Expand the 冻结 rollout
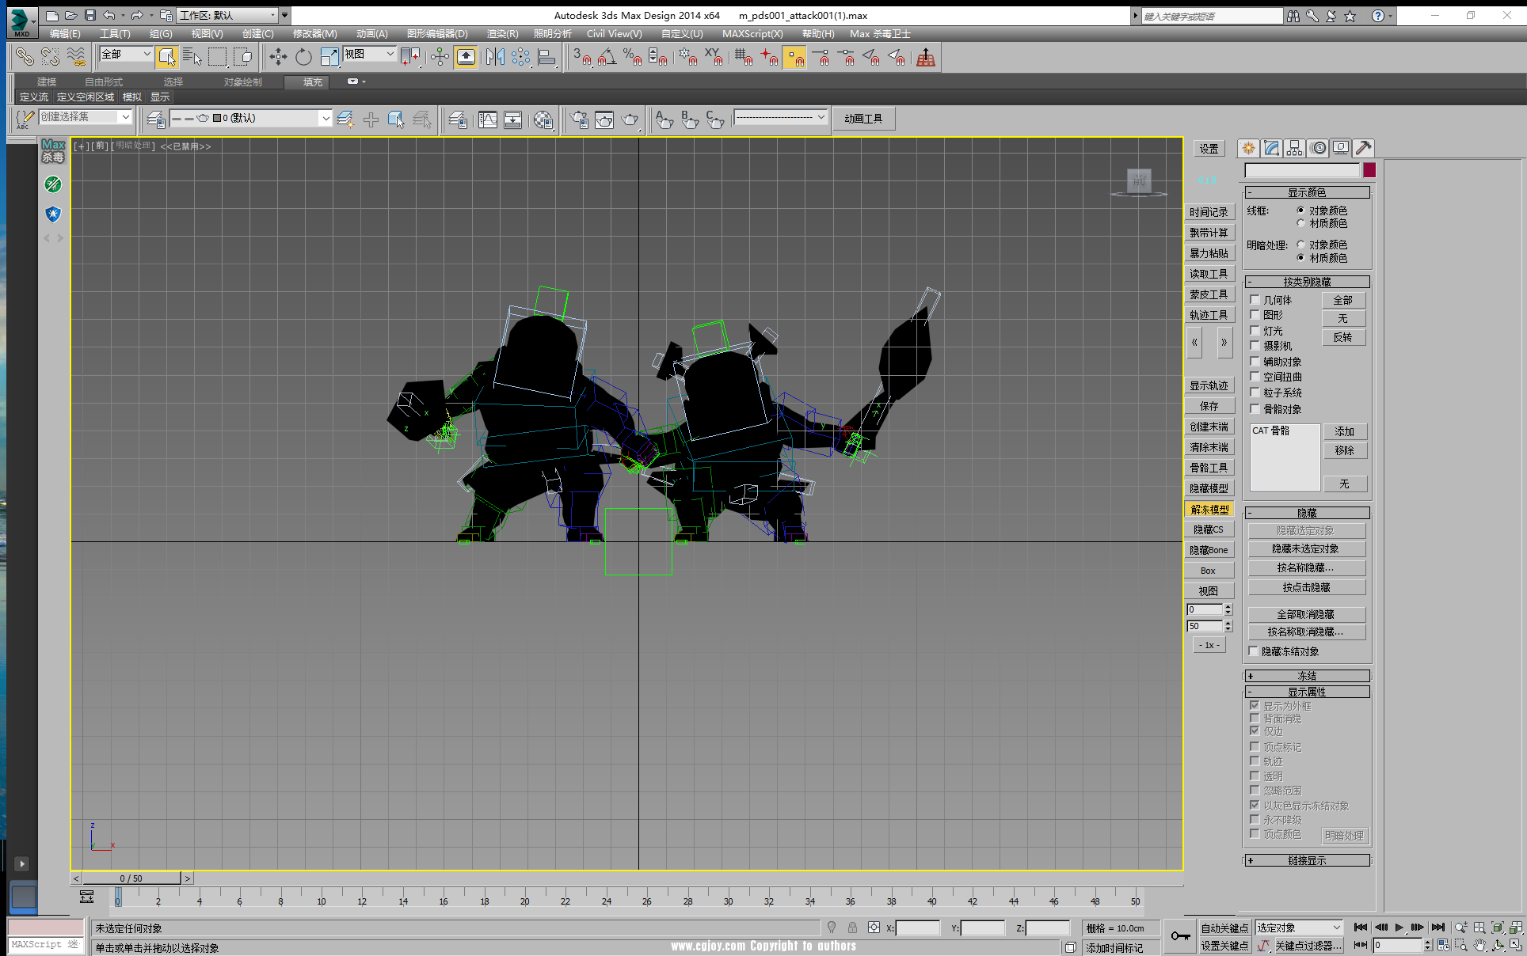The width and height of the screenshot is (1527, 956). pyautogui.click(x=1307, y=676)
